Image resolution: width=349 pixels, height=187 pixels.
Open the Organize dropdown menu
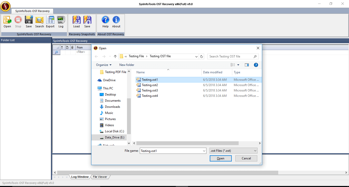(x=104, y=65)
